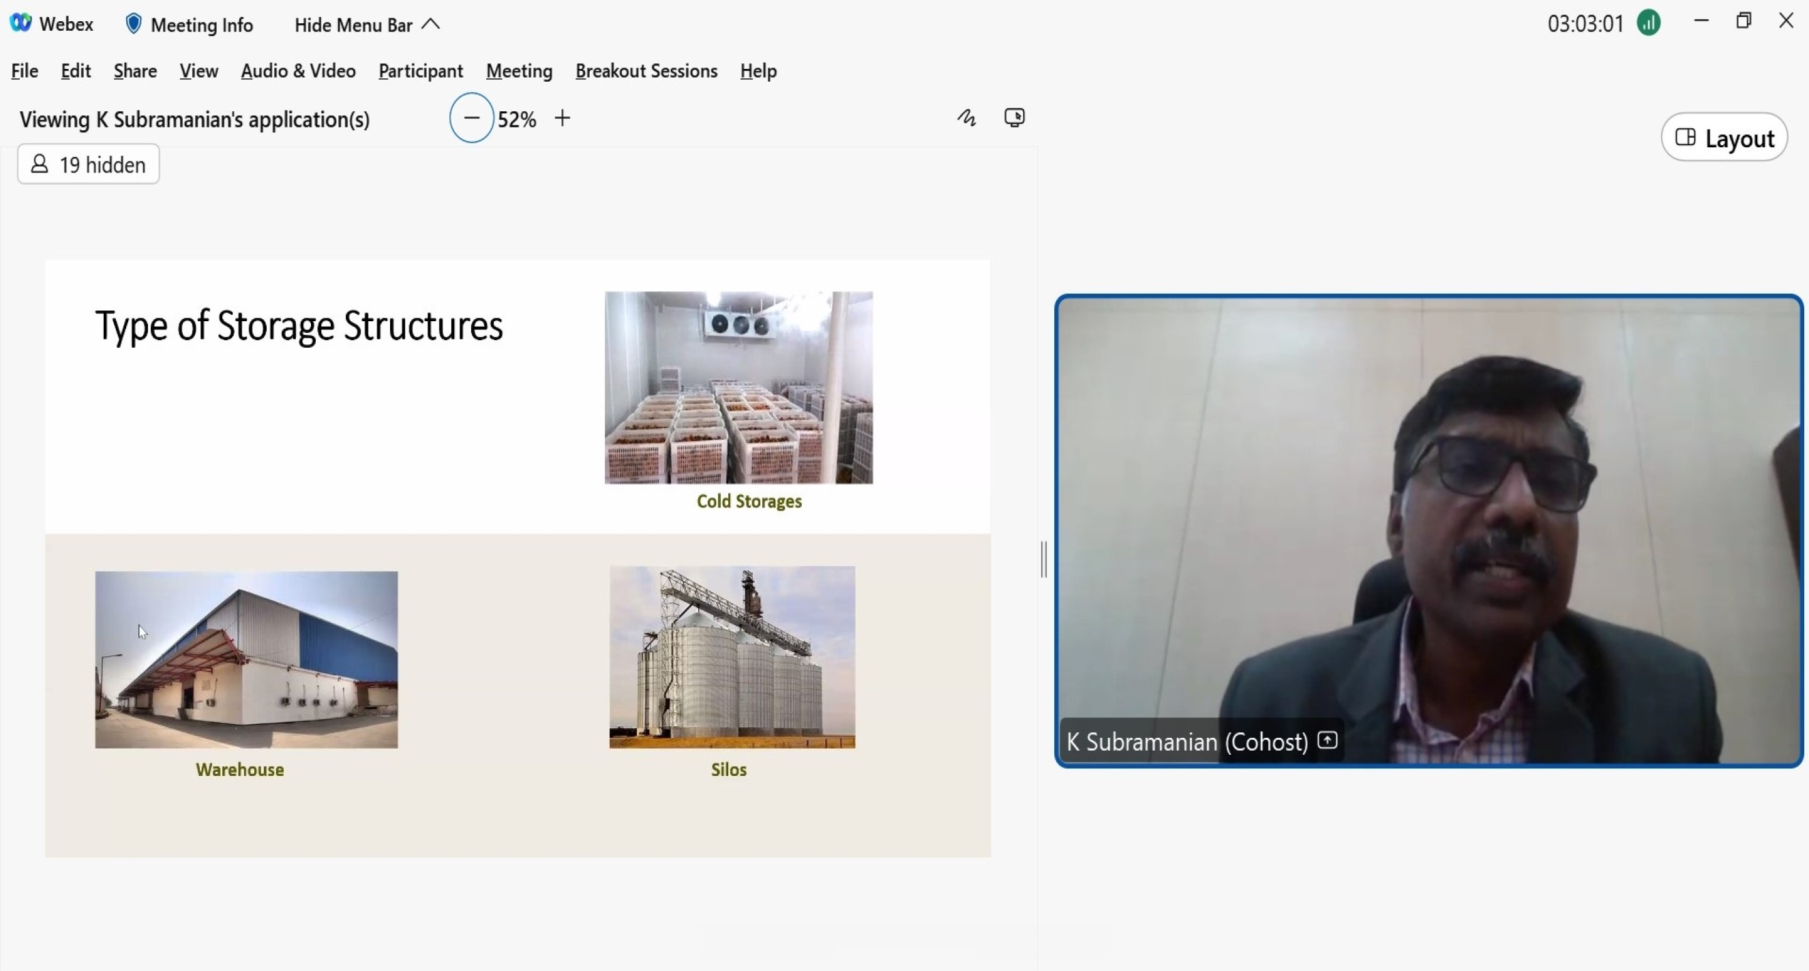
Task: Open the annotate pen tool
Action: (x=966, y=118)
